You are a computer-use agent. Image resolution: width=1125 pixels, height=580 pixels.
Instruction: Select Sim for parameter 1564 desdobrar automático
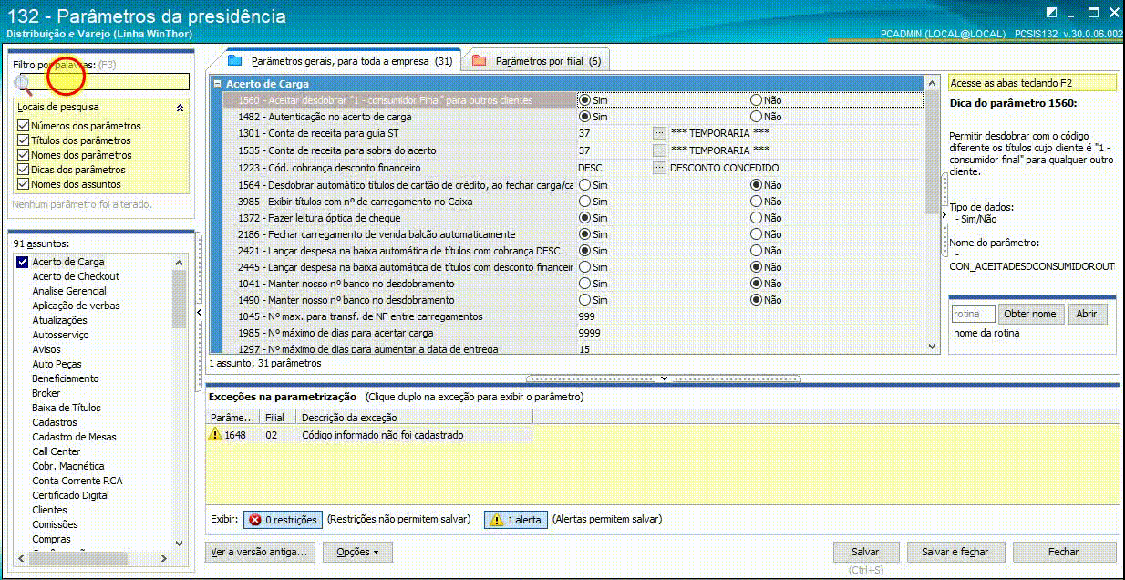point(584,185)
